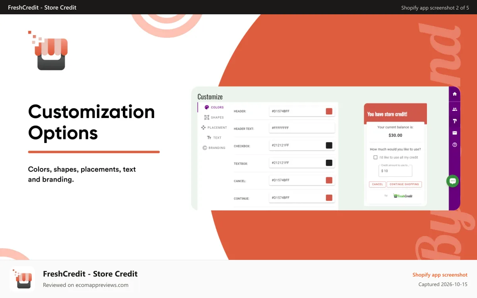This screenshot has height=298, width=477.
Task: Open the Customers people icon in sidebar
Action: pyautogui.click(x=455, y=109)
